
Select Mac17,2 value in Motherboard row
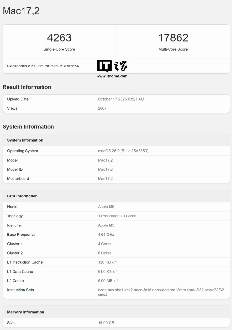[x=105, y=179]
